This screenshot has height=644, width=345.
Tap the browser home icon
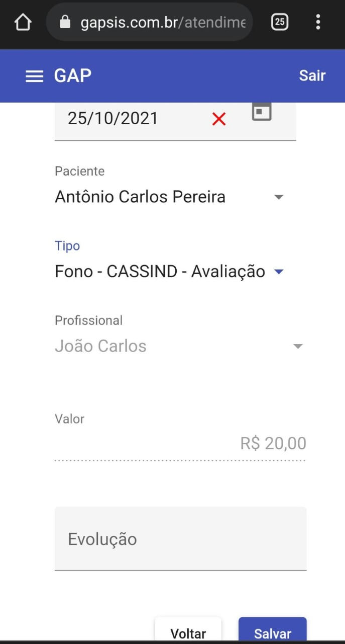point(23,22)
